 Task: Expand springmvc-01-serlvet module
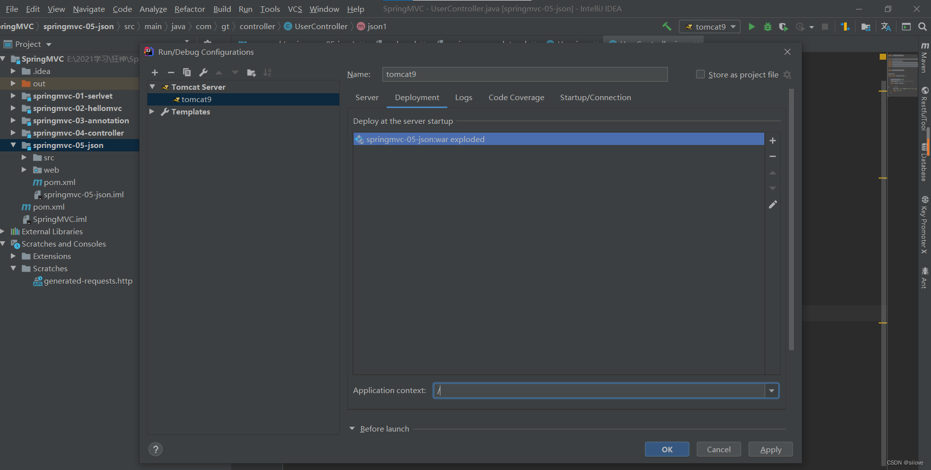13,96
